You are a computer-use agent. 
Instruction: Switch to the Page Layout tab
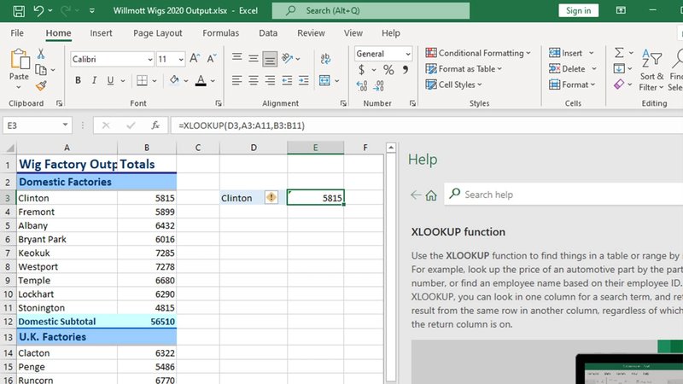(157, 33)
